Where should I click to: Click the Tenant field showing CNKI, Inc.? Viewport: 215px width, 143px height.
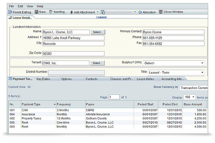(x=66, y=63)
